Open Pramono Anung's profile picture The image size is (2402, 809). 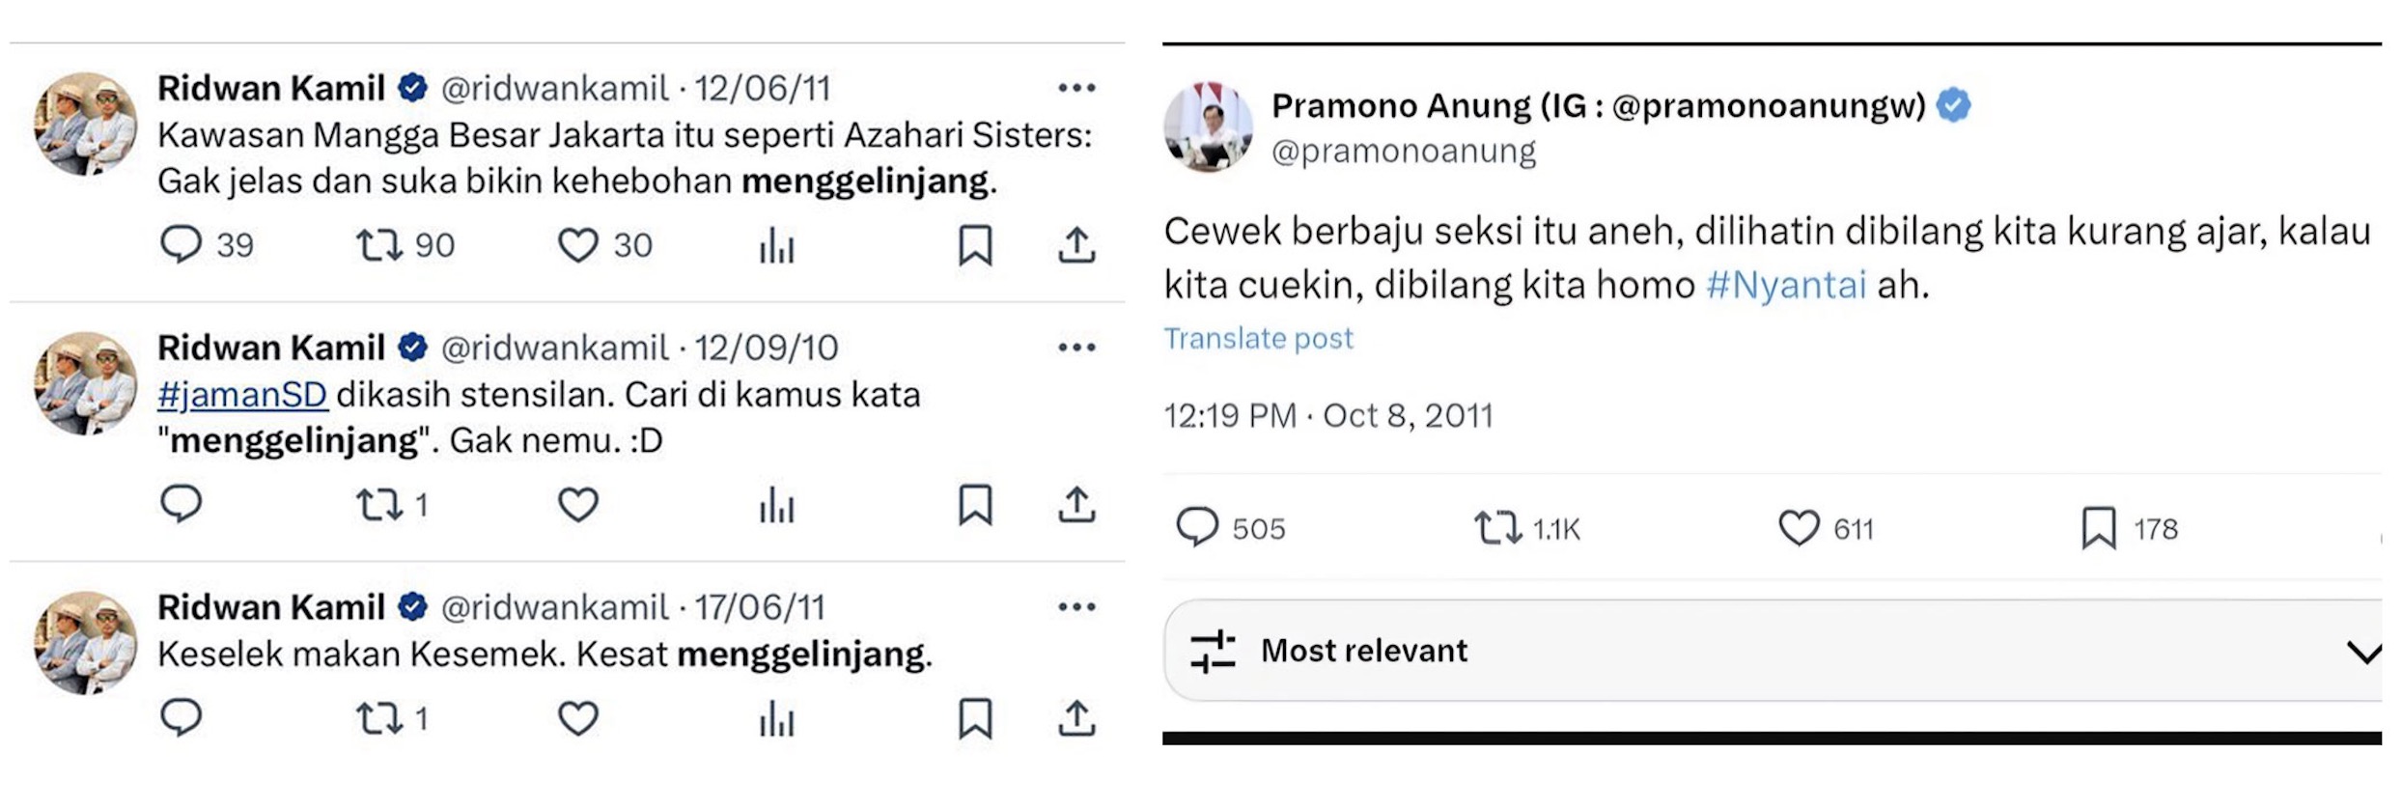pos(1209,127)
